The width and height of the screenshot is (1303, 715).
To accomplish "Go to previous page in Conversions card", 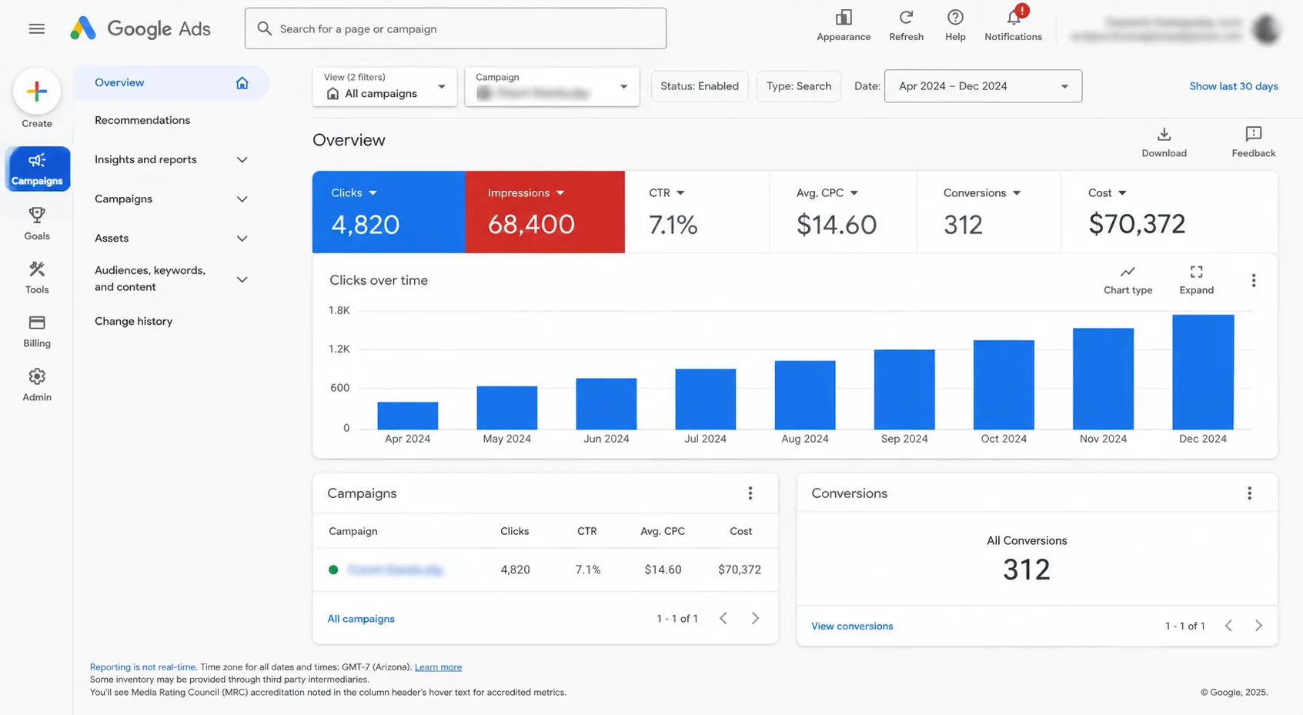I will pyautogui.click(x=1228, y=626).
